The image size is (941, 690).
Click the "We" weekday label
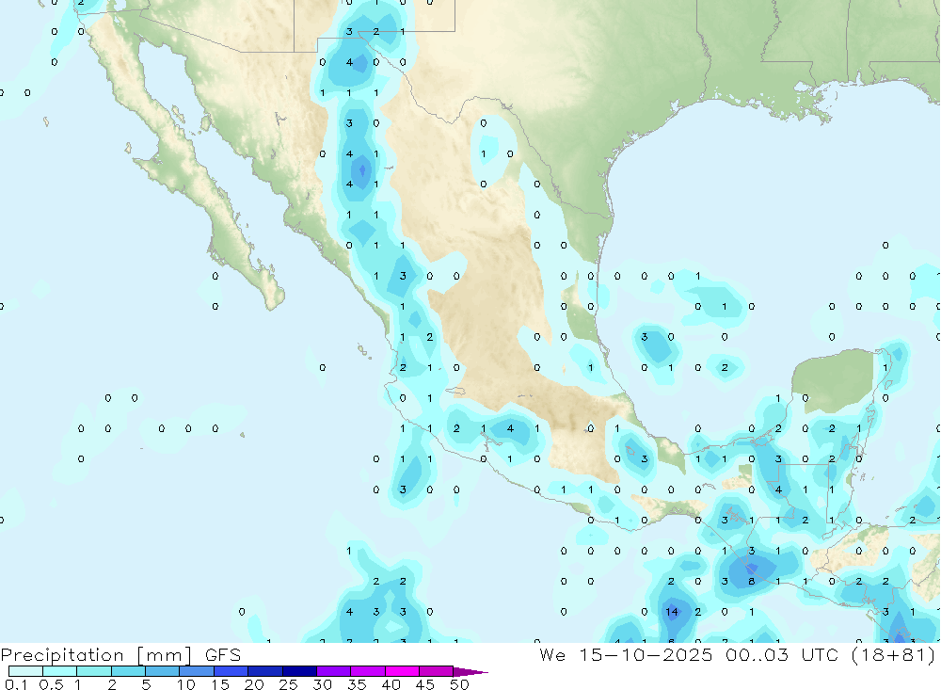552,655
